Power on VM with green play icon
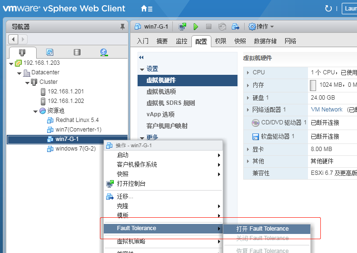Screen dimensions: 357x253 [196, 27]
